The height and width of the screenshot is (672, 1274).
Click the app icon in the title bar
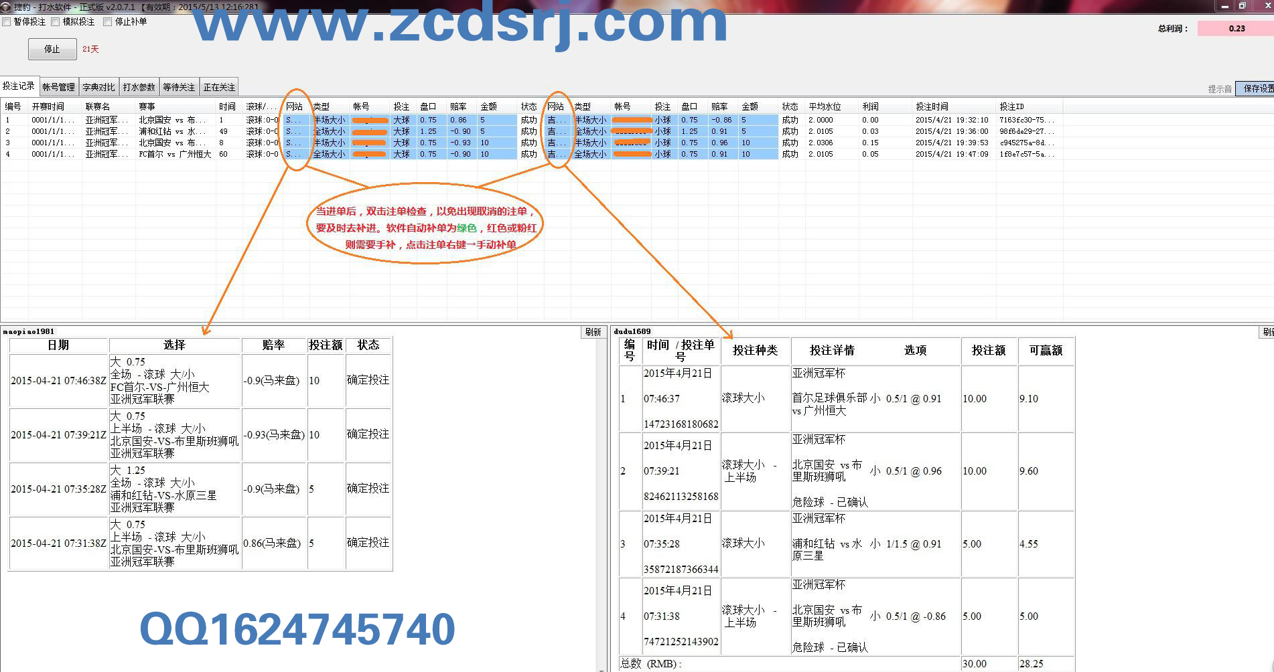[6, 7]
